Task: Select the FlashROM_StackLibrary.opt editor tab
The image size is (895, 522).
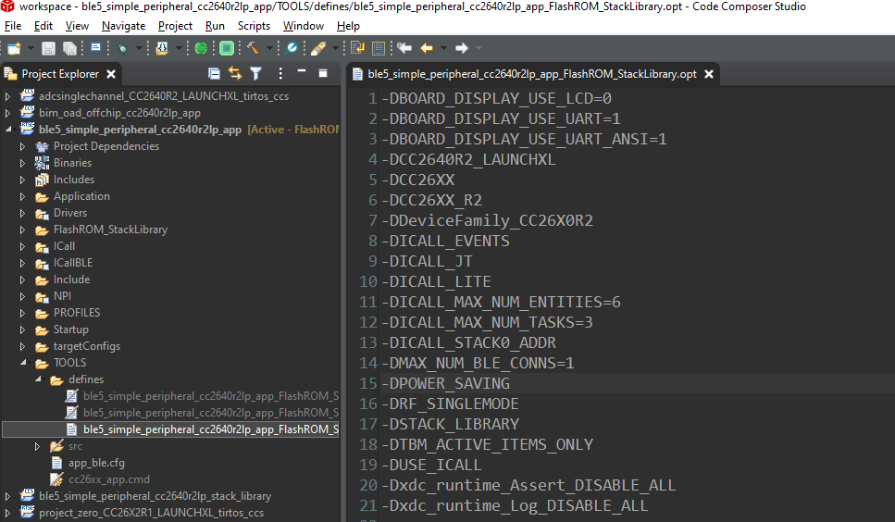Action: click(532, 74)
